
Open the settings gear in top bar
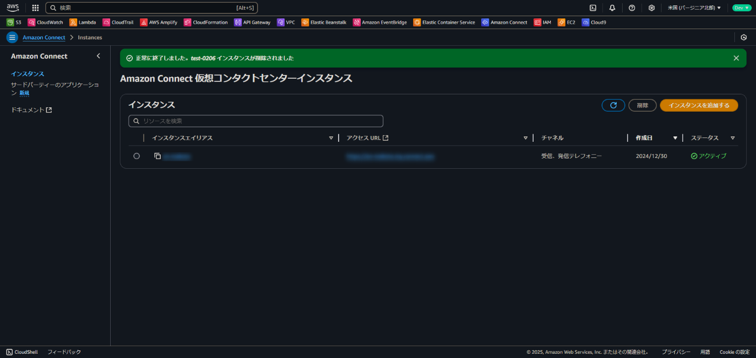[x=652, y=8]
